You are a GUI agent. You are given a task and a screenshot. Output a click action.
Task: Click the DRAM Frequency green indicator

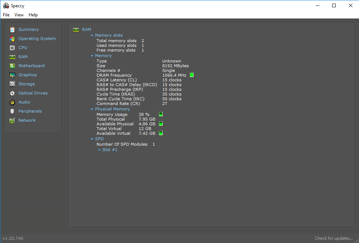[x=192, y=75]
